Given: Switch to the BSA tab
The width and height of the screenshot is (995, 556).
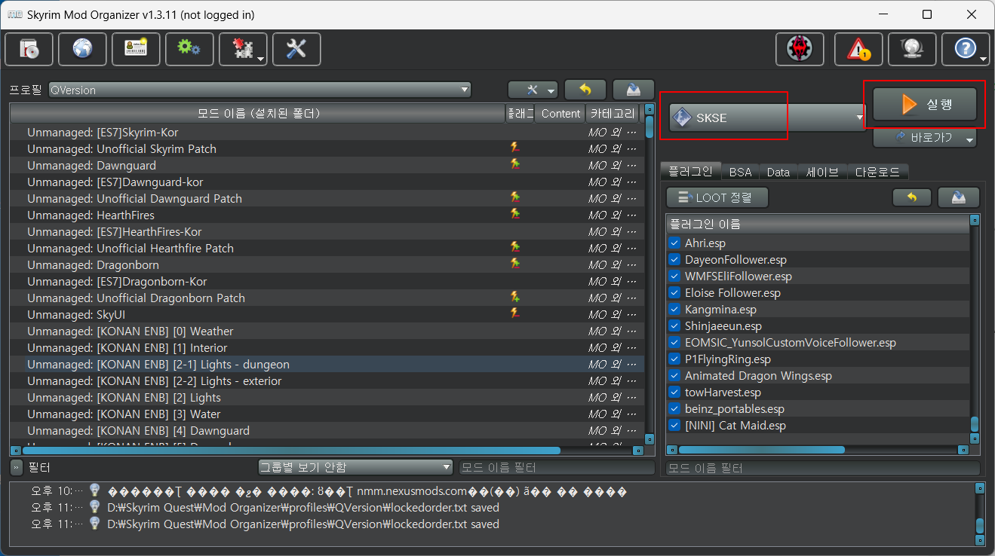Looking at the screenshot, I should pyautogui.click(x=740, y=172).
